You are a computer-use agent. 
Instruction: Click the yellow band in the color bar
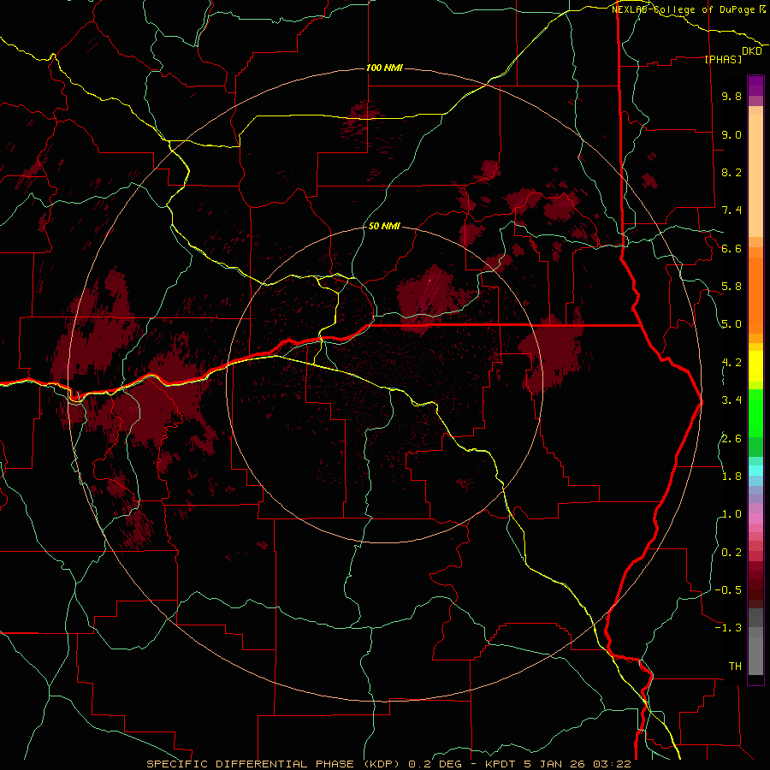coord(755,366)
